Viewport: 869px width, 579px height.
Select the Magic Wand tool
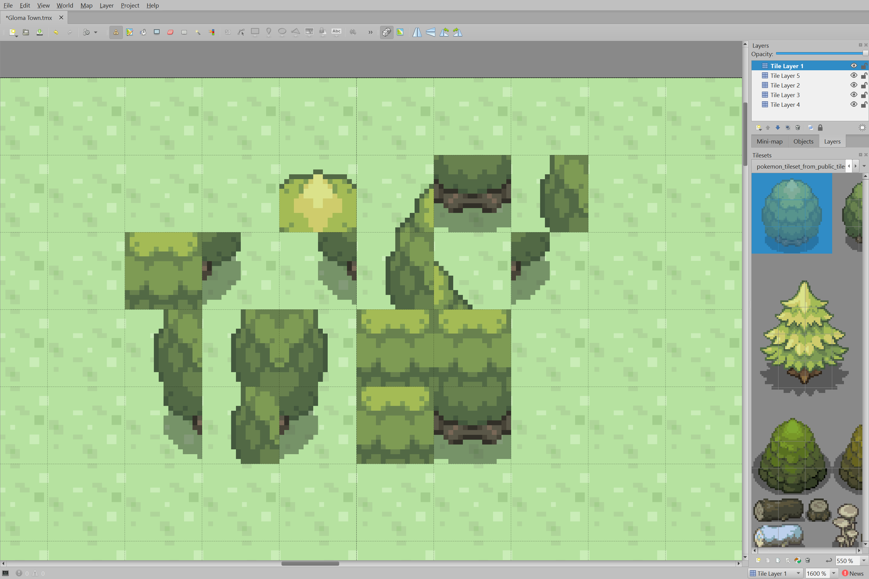click(198, 32)
